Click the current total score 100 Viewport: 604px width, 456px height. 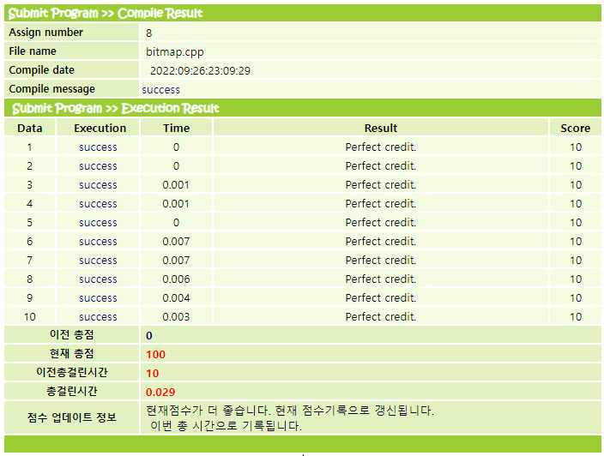(x=155, y=355)
